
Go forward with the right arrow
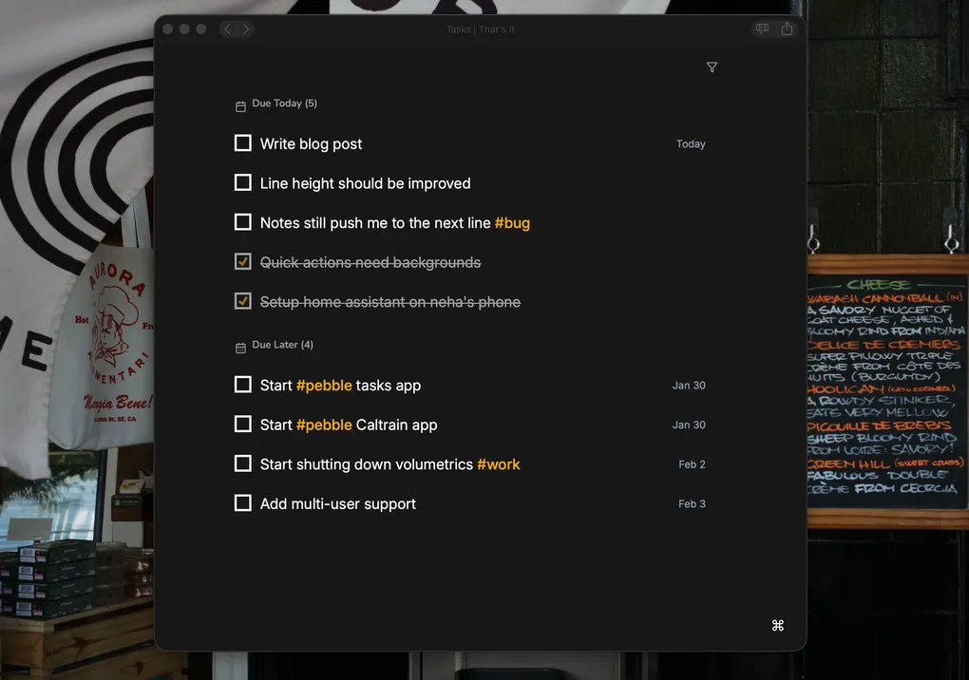click(246, 29)
